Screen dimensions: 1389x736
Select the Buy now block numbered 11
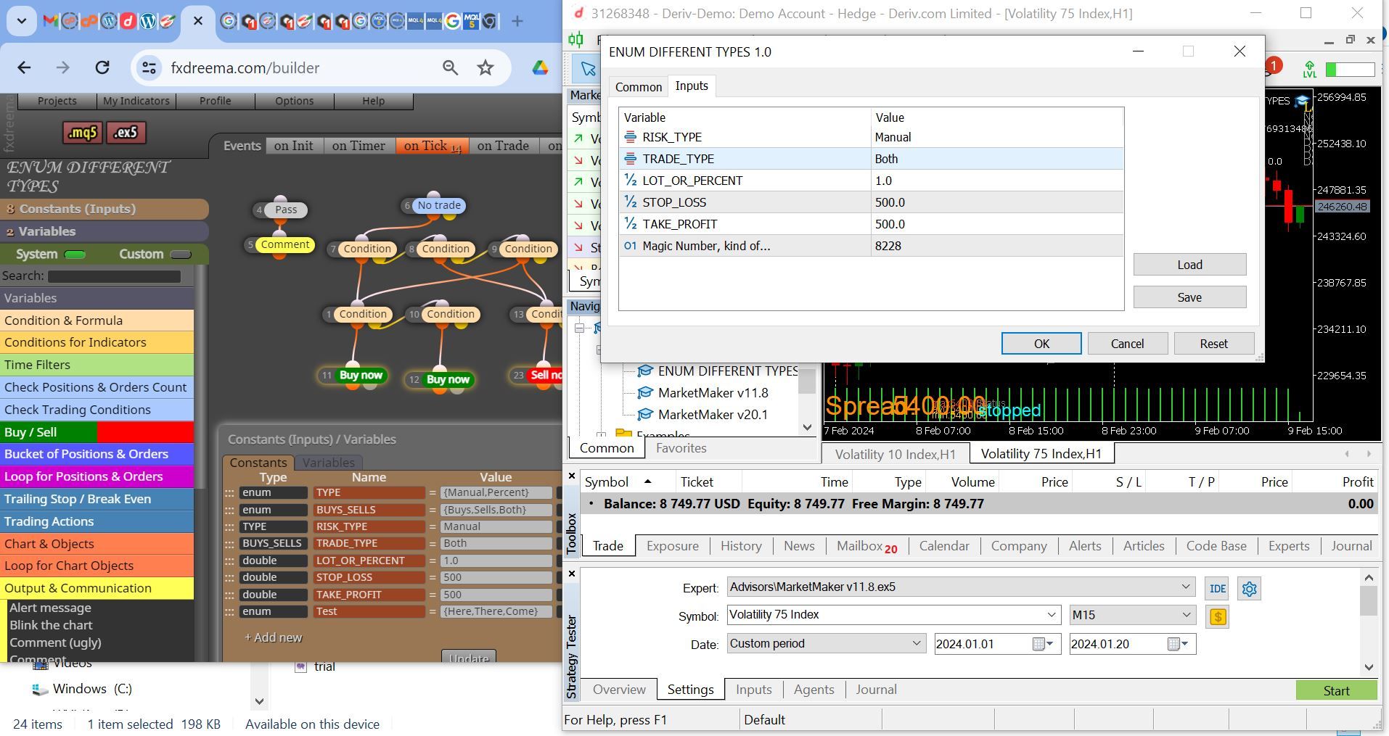353,376
